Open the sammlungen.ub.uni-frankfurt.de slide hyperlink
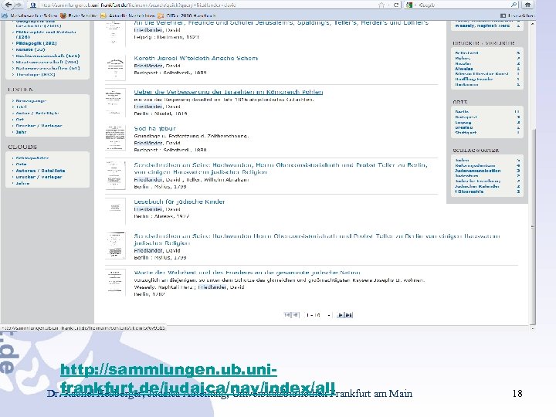 (197, 378)
